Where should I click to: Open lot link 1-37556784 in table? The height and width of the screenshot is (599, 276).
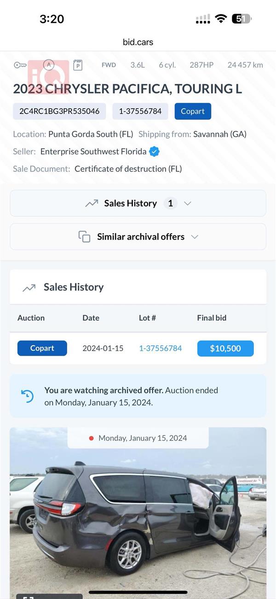pos(161,348)
